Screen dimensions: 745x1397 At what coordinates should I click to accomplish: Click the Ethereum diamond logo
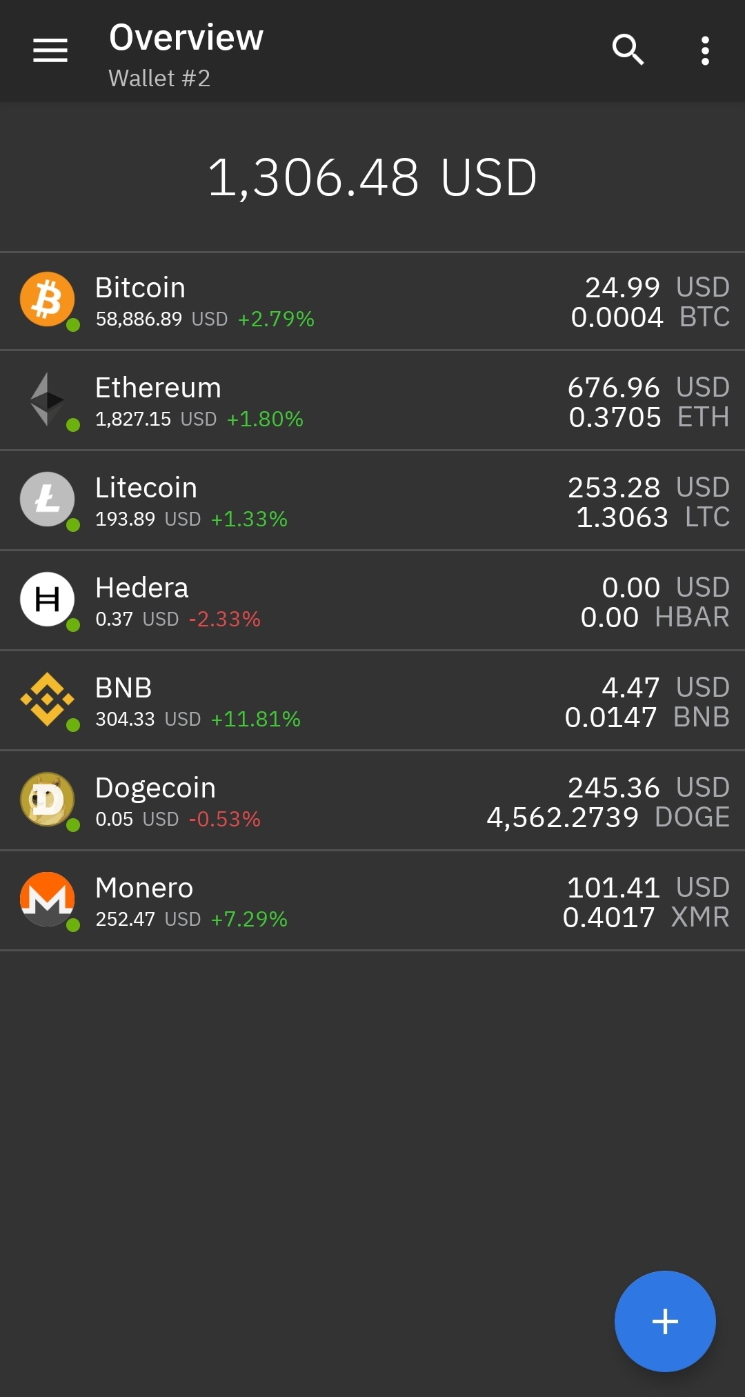coord(47,399)
